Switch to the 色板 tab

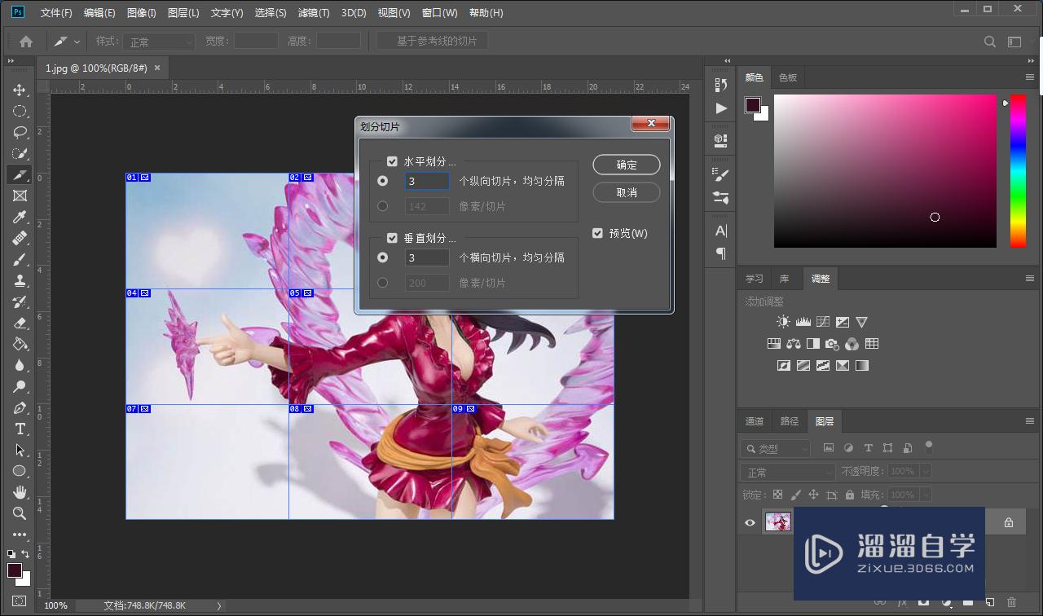pos(788,77)
